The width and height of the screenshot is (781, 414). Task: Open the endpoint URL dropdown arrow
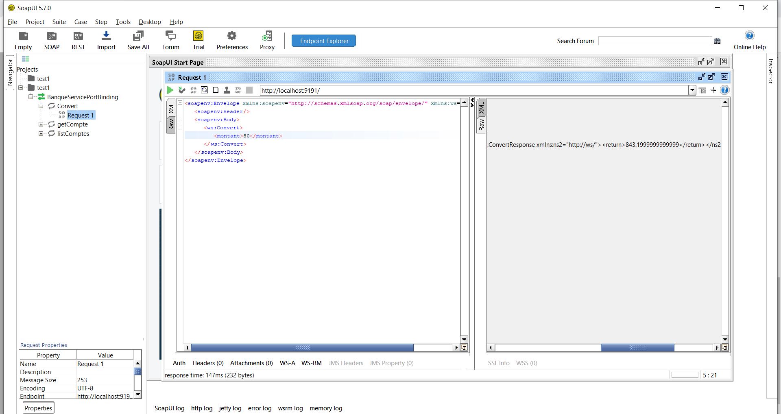coord(692,90)
